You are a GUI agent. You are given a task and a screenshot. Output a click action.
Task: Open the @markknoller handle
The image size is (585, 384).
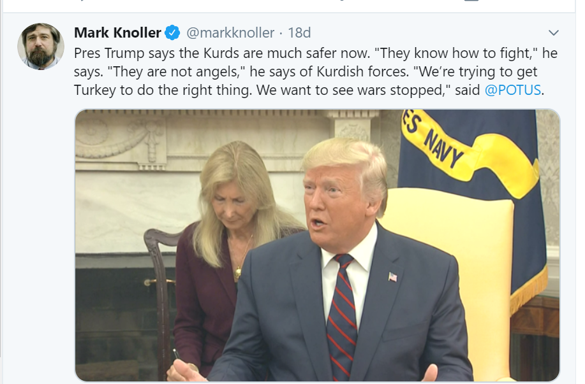point(230,32)
